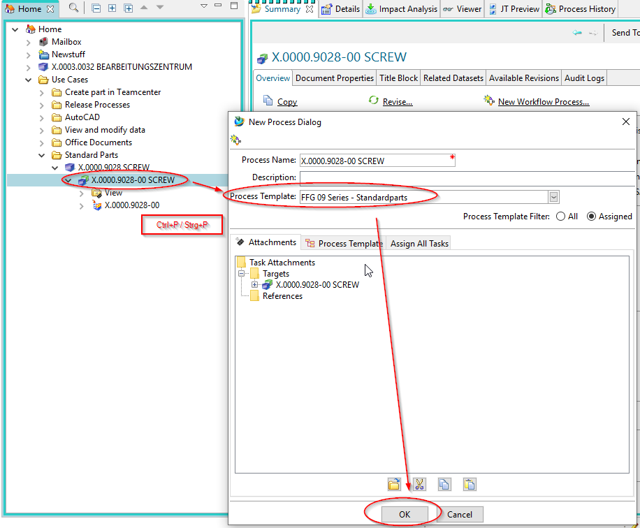Select the Assigned filter radio button

tap(592, 217)
